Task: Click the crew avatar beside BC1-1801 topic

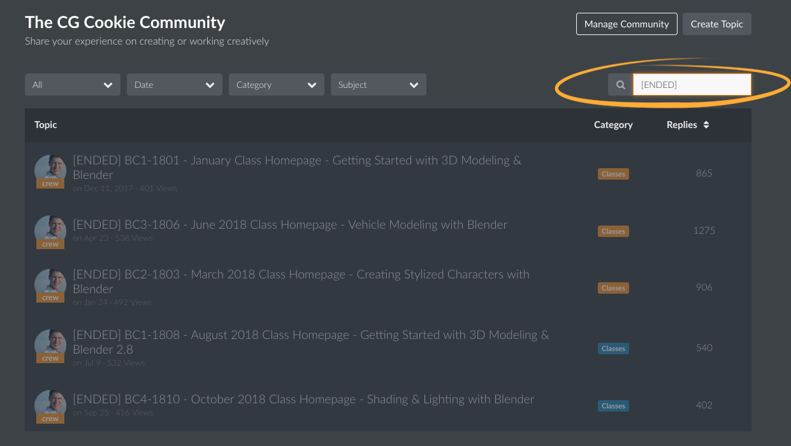Action: point(50,171)
